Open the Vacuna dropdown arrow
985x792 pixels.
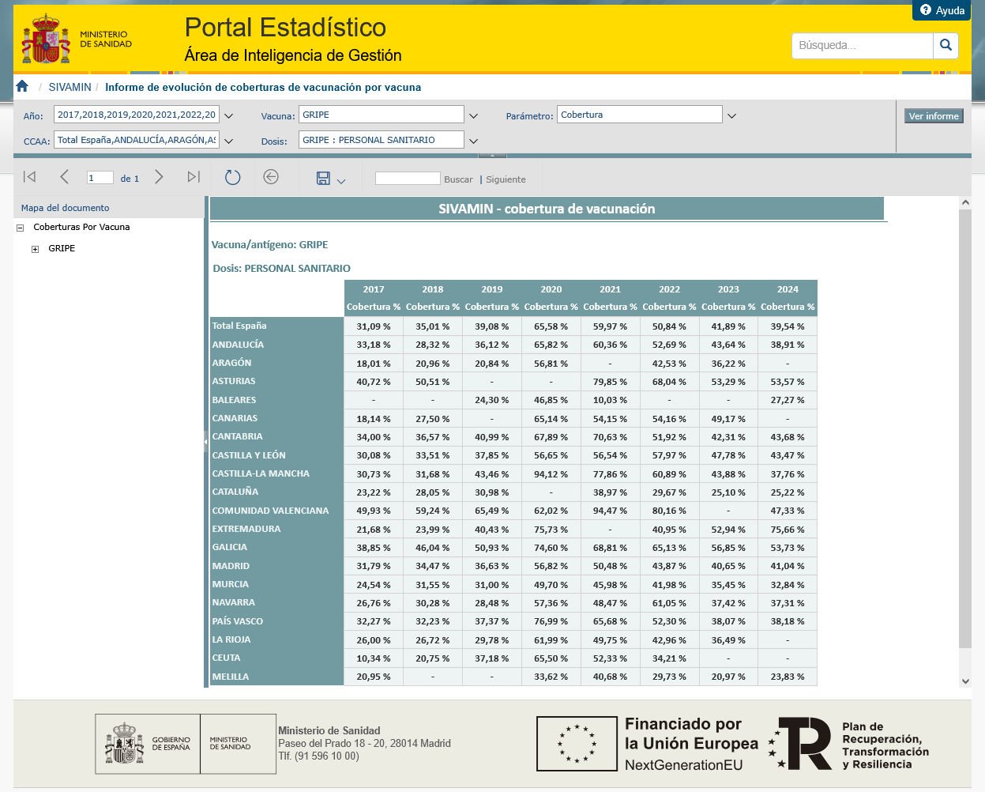pyautogui.click(x=474, y=116)
